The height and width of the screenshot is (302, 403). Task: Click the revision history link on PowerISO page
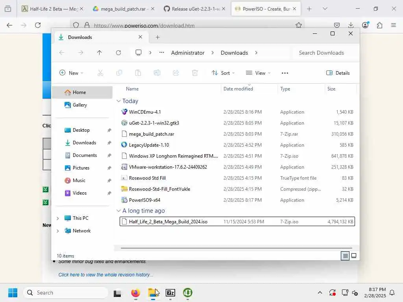[105, 274]
